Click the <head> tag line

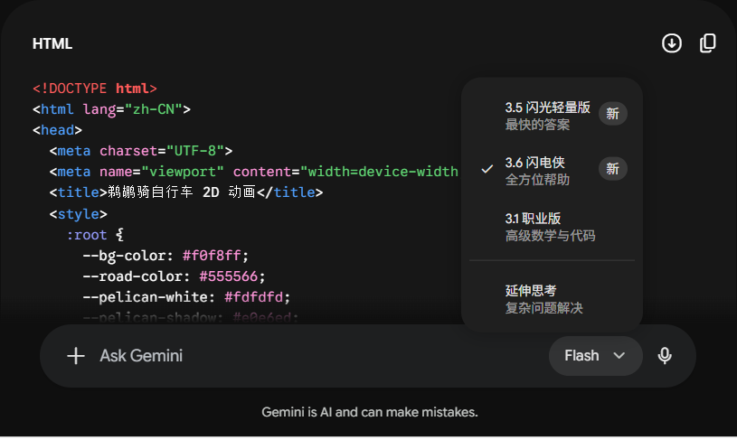point(57,130)
